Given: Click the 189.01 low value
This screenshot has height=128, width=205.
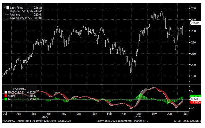Looking at the screenshot, I should pos(38,18).
